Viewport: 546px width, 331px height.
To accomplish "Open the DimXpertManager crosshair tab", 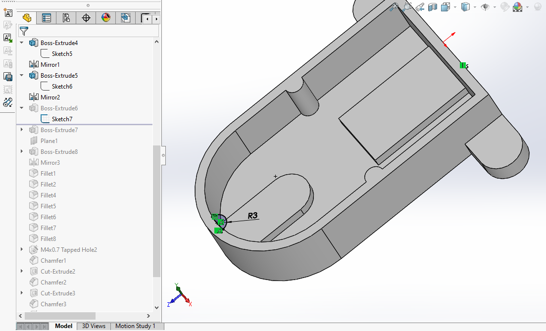I will pyautogui.click(x=86, y=18).
